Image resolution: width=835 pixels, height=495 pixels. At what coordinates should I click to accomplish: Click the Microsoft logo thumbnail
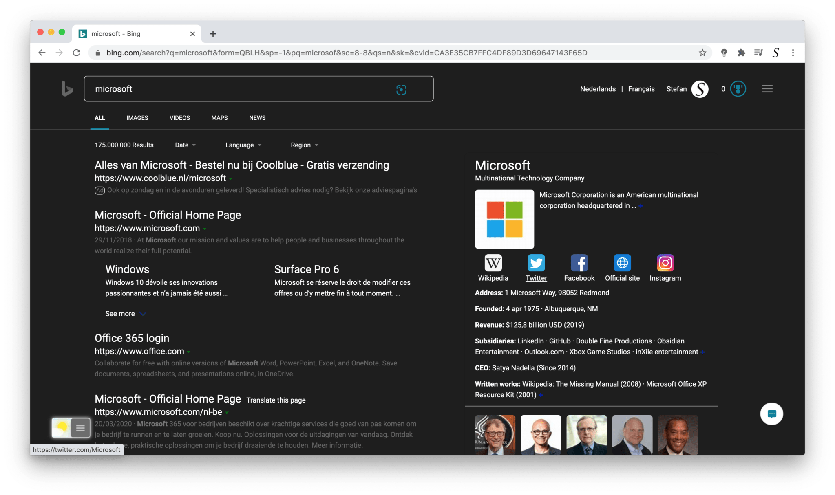click(x=504, y=219)
